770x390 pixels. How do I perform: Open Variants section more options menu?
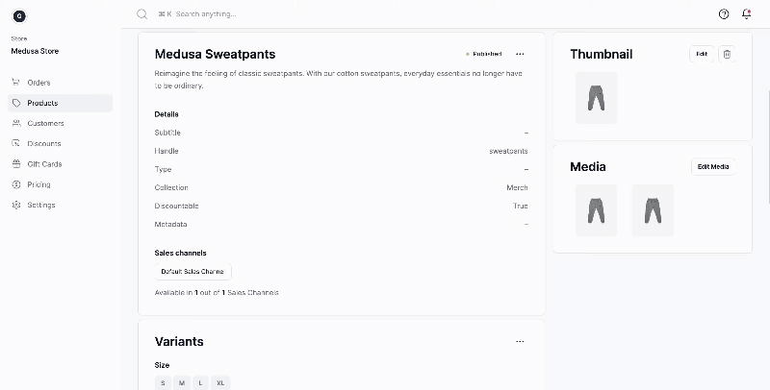click(x=521, y=341)
